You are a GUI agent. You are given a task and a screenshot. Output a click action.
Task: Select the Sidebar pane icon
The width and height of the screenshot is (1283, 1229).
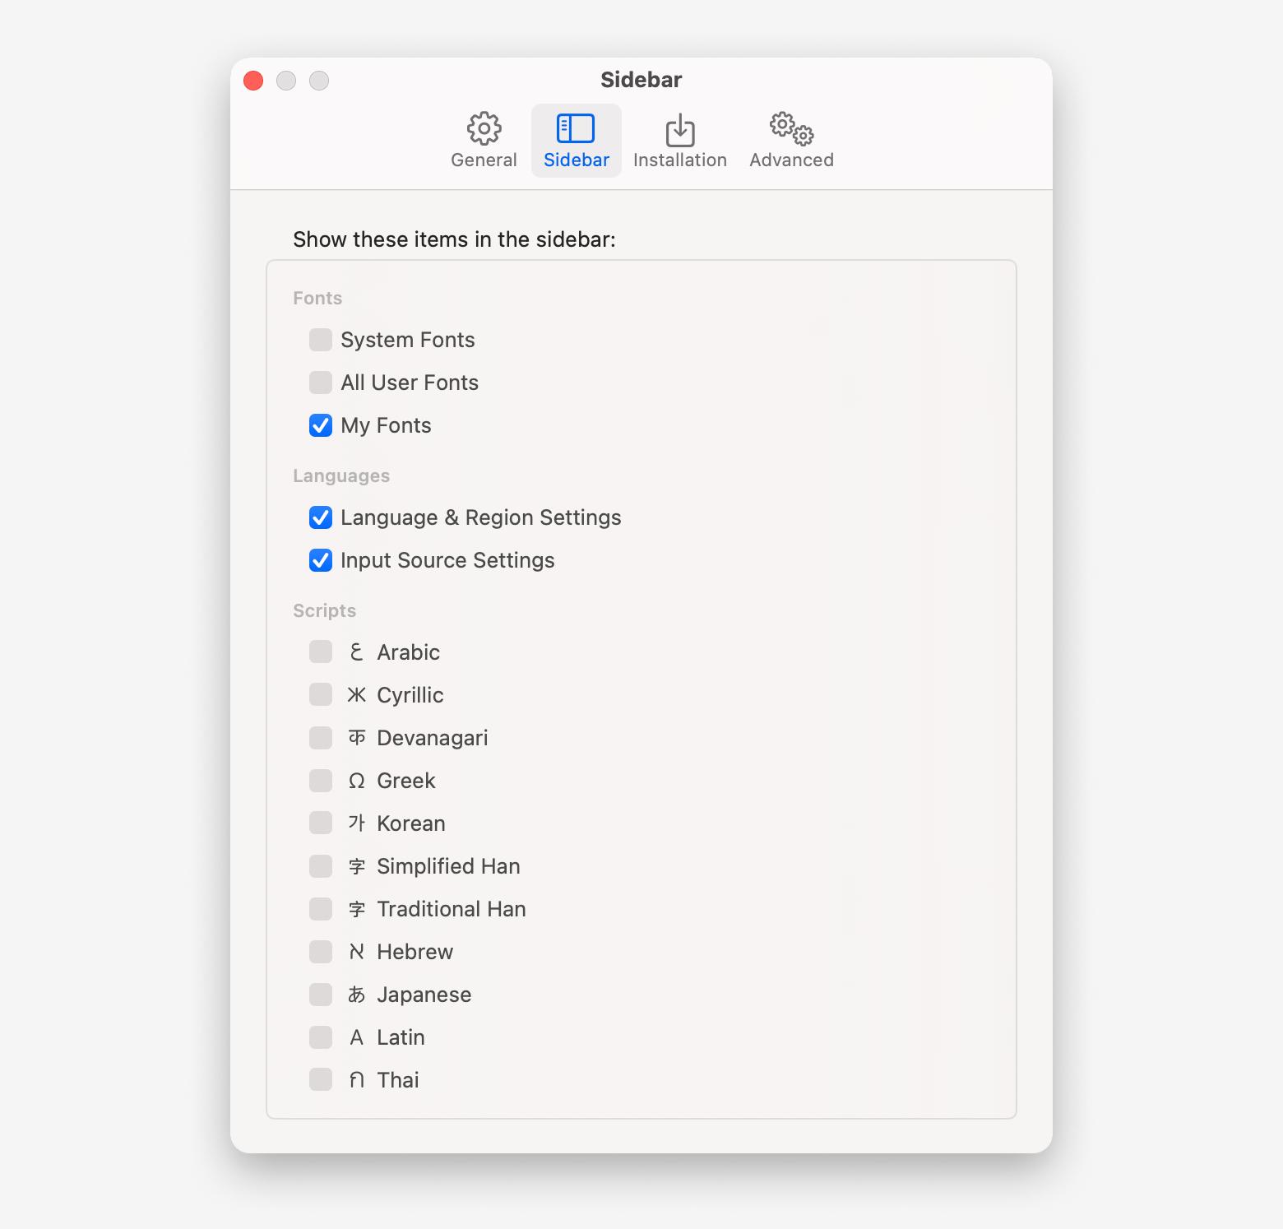[576, 128]
